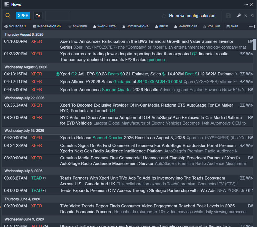Open the wrench settings icon

click(x=239, y=15)
